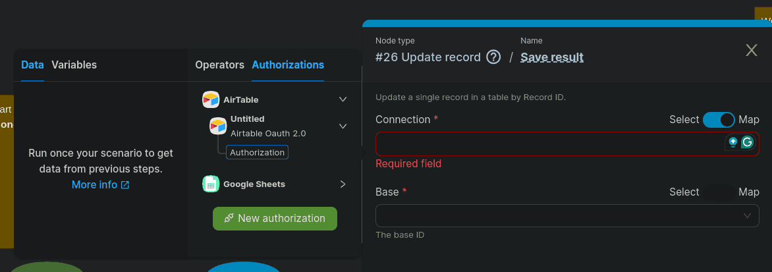Expand the Google Sheets authorizations

click(343, 184)
